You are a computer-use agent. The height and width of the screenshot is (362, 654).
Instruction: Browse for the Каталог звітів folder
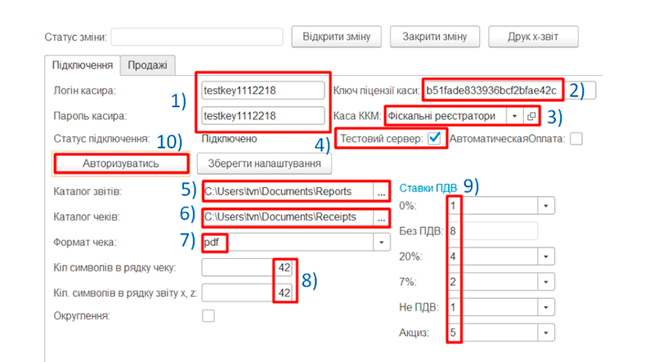click(x=380, y=191)
